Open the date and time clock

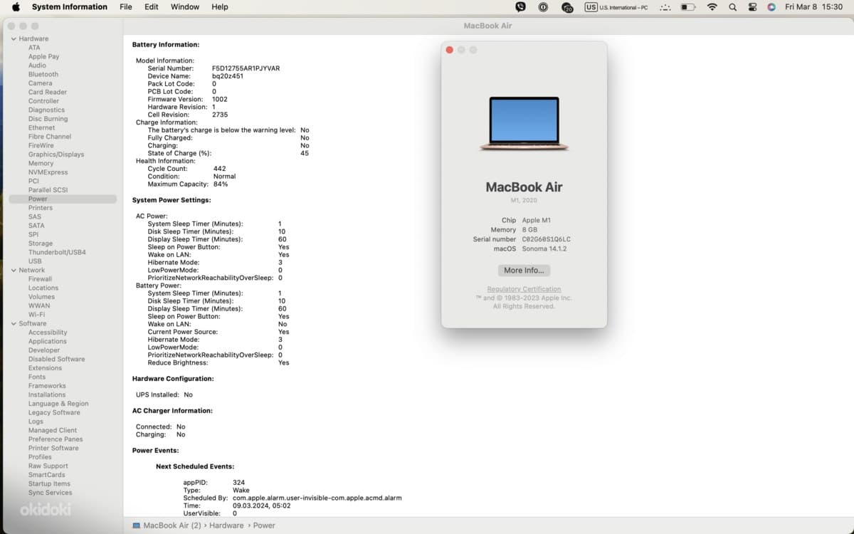coord(813,6)
